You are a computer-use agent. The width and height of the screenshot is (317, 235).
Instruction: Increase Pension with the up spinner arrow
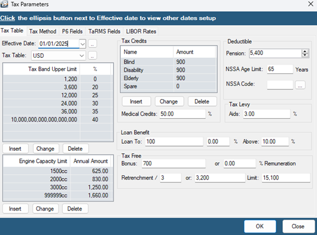305,51
